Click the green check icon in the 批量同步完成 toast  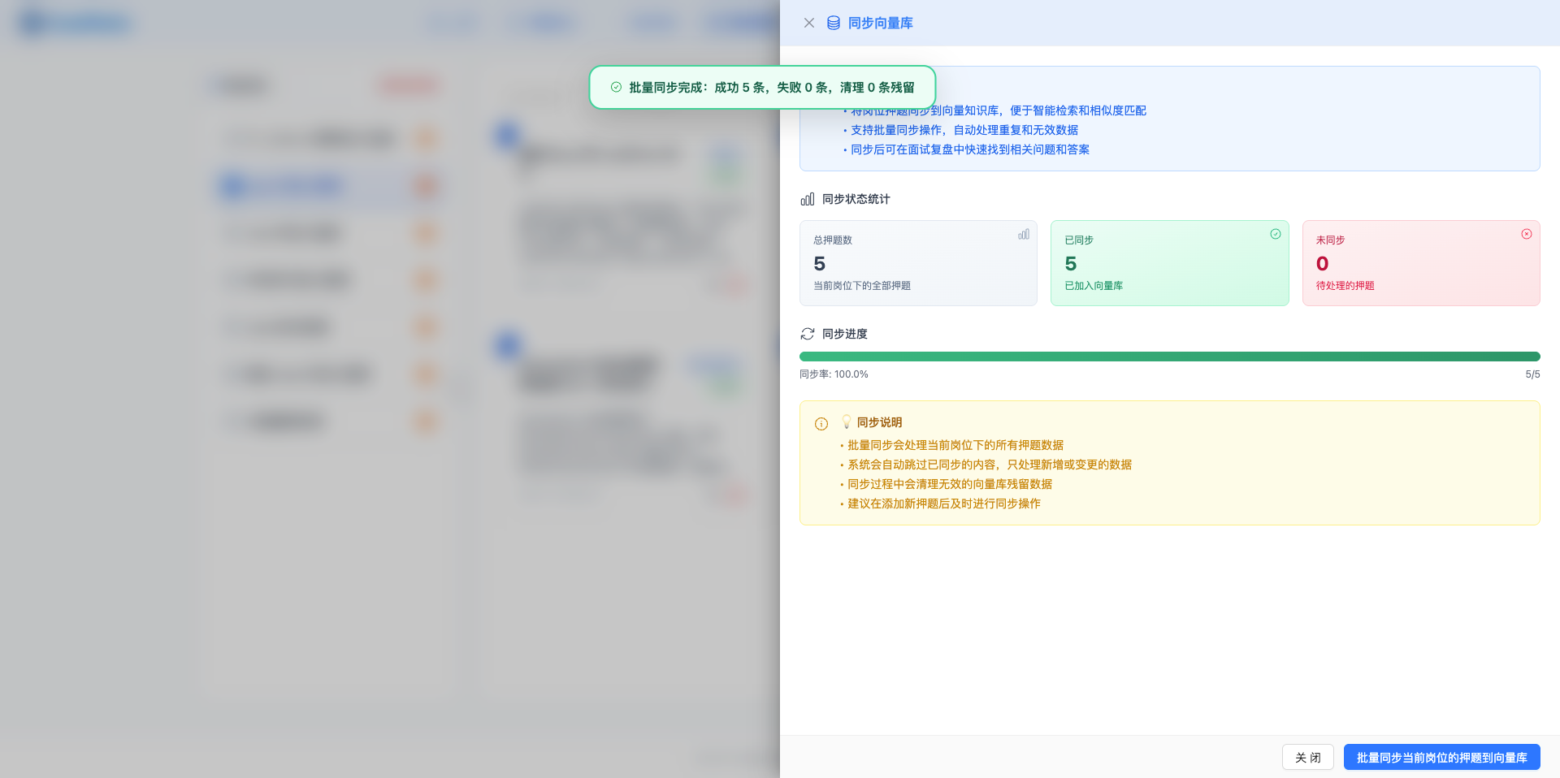(x=616, y=87)
